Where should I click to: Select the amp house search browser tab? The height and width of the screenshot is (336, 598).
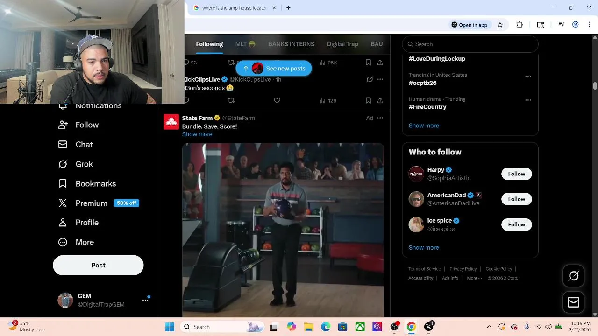click(234, 8)
